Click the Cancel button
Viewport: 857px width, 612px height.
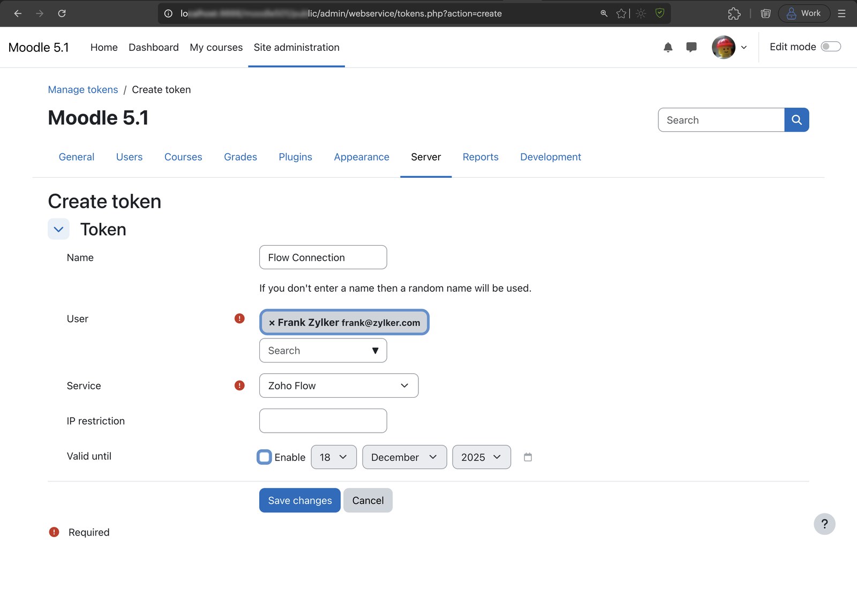(x=368, y=501)
